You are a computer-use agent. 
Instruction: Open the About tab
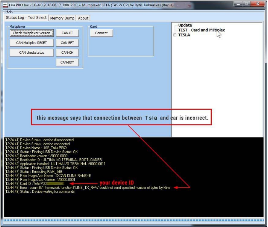[83, 18]
